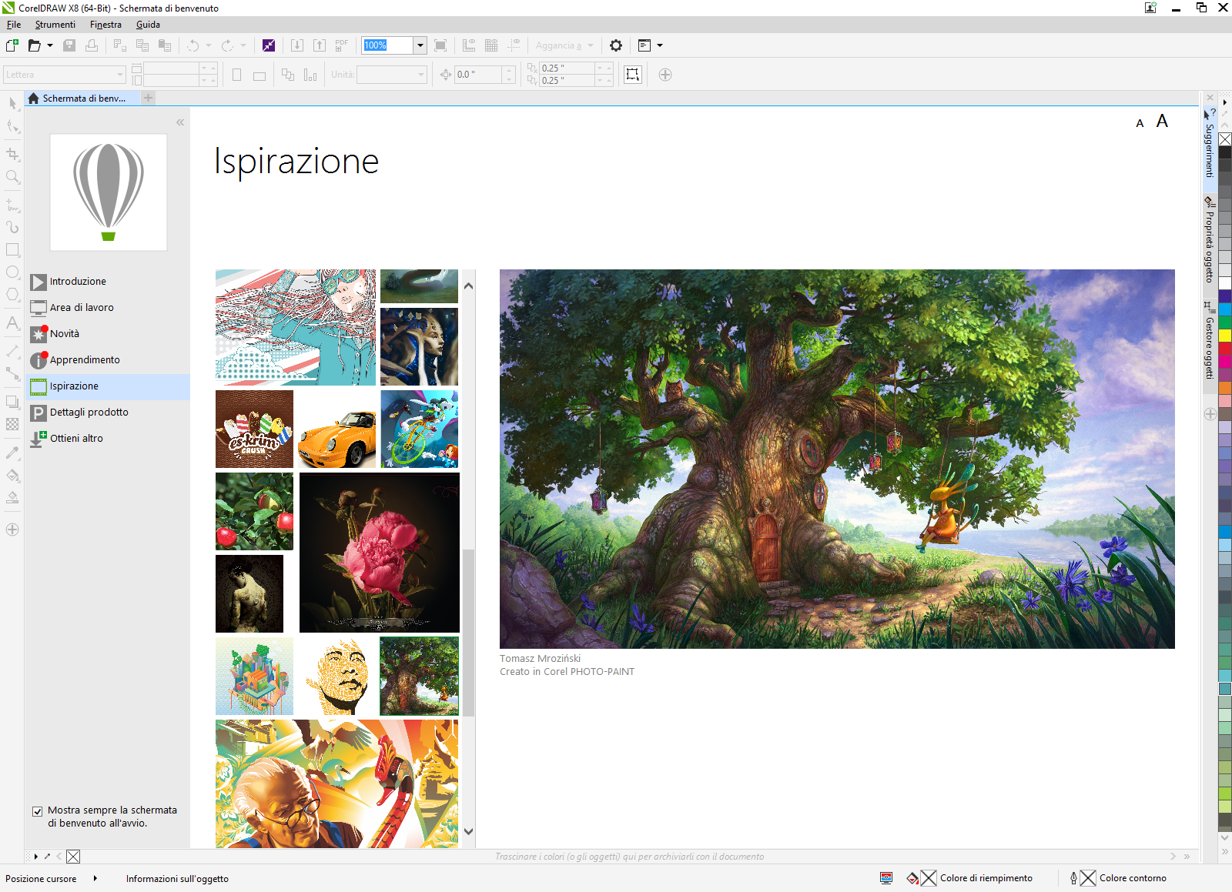This screenshot has height=892, width=1232.
Task: Select the Crop tool
Action: pyautogui.click(x=12, y=154)
